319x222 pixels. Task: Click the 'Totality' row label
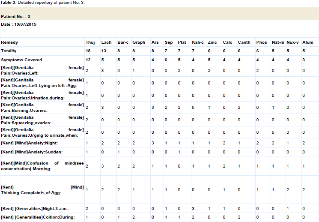(9, 51)
